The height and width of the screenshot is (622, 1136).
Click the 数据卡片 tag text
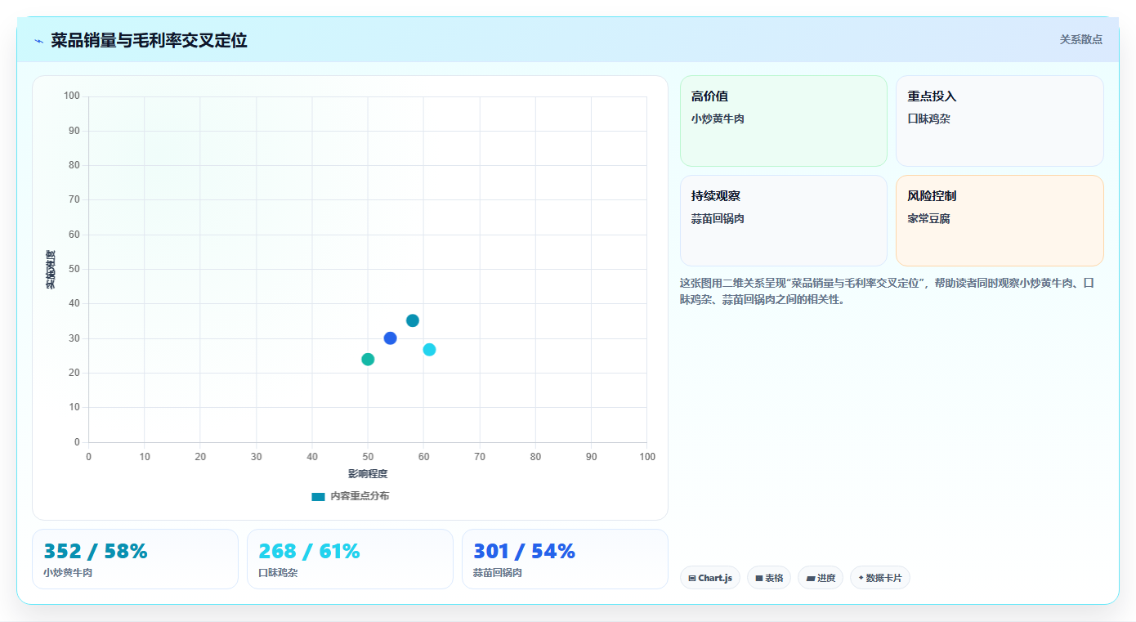[x=884, y=578]
